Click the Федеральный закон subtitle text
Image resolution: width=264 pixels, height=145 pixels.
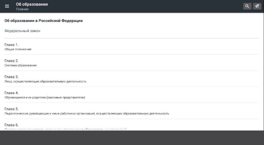[x=22, y=31]
